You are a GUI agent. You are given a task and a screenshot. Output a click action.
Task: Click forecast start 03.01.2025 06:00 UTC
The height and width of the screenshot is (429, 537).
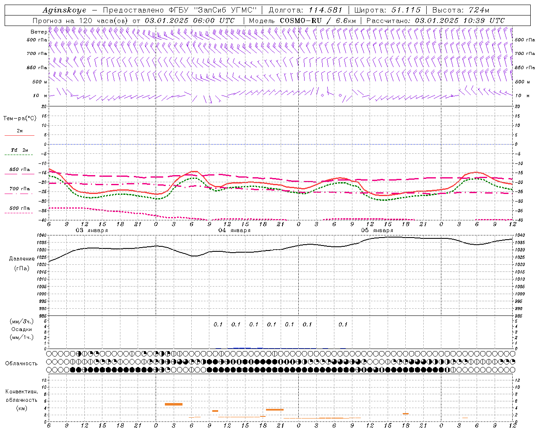(190, 21)
